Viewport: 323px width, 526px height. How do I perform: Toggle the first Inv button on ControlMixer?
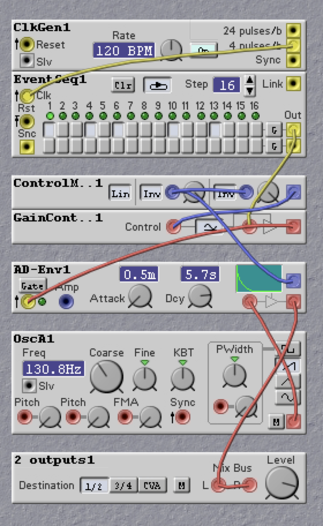click(x=151, y=194)
